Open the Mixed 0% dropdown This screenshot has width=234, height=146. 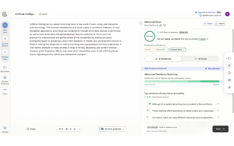click(x=162, y=50)
